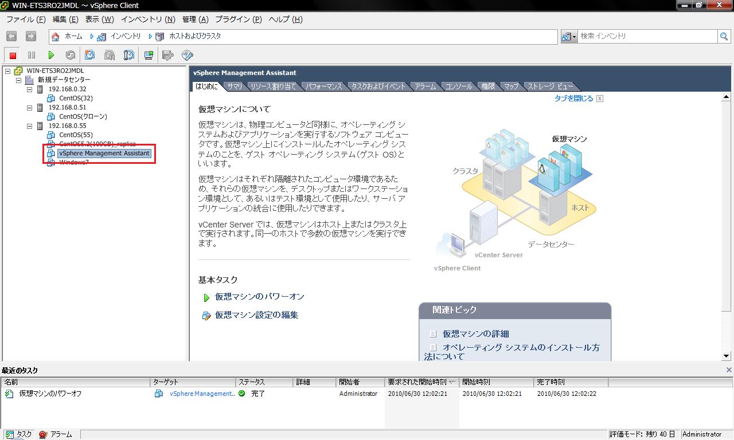This screenshot has height=440, width=734.
Task: Select the CentOS5.2(100GB)_replica virtual machine
Action: (97, 144)
